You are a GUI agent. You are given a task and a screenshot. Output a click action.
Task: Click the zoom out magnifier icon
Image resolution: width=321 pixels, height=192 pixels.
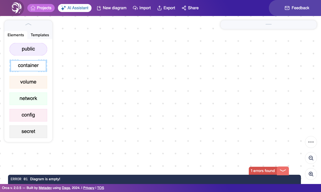pyautogui.click(x=311, y=158)
